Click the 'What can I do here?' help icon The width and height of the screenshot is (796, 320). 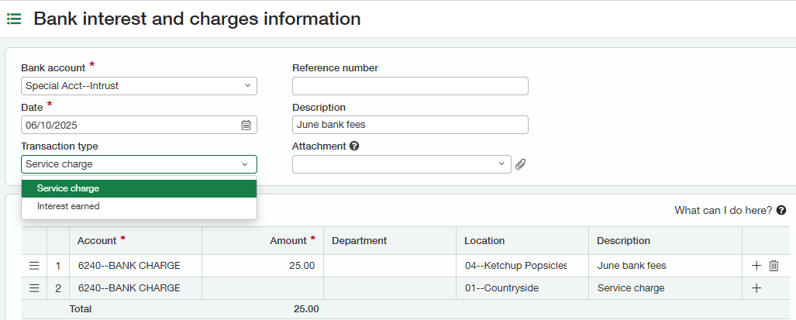(x=781, y=210)
